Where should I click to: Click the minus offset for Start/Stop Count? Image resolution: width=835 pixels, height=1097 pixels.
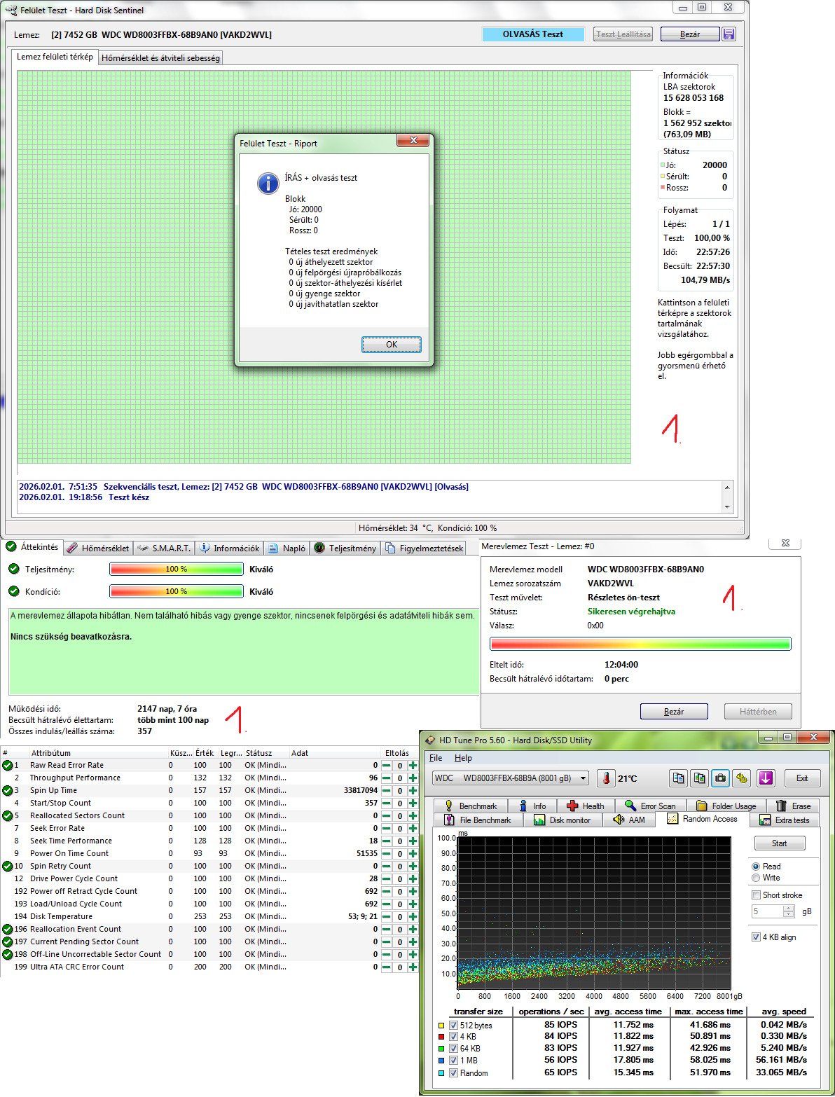386,803
